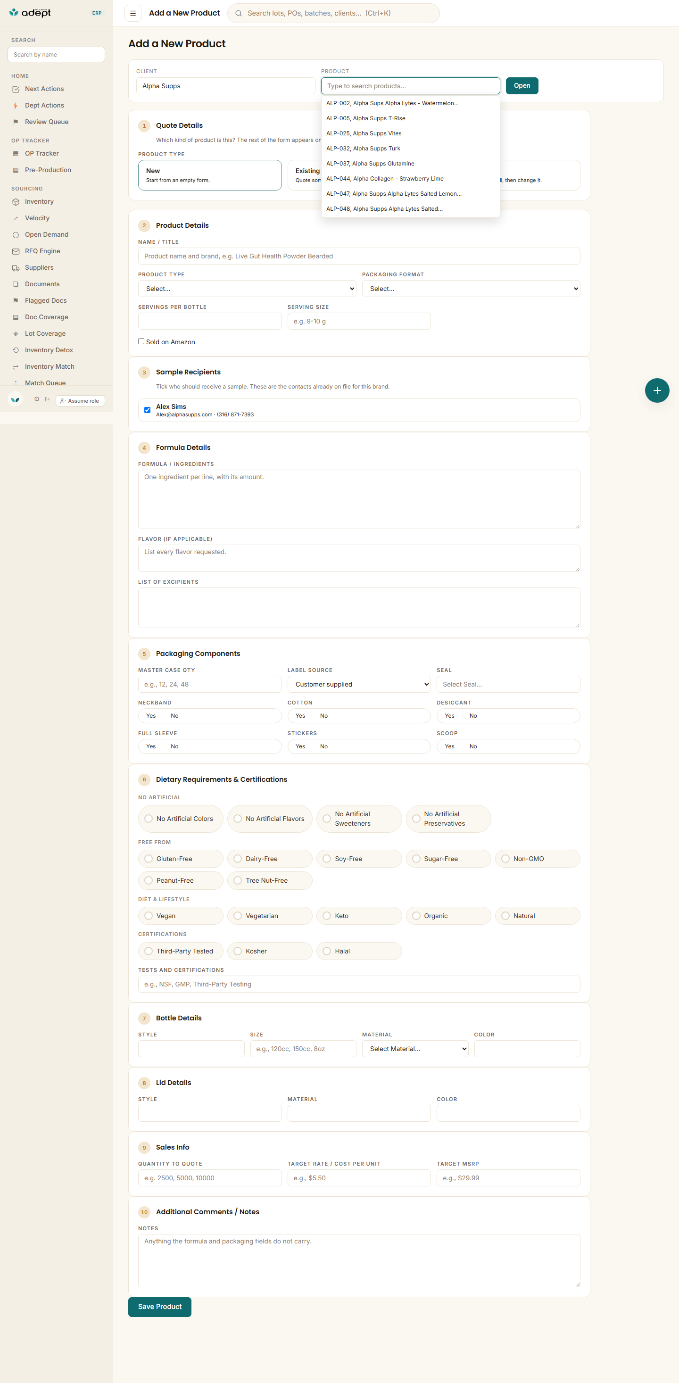Click the sign-out arrow icon
679x1383 pixels.
[47, 399]
